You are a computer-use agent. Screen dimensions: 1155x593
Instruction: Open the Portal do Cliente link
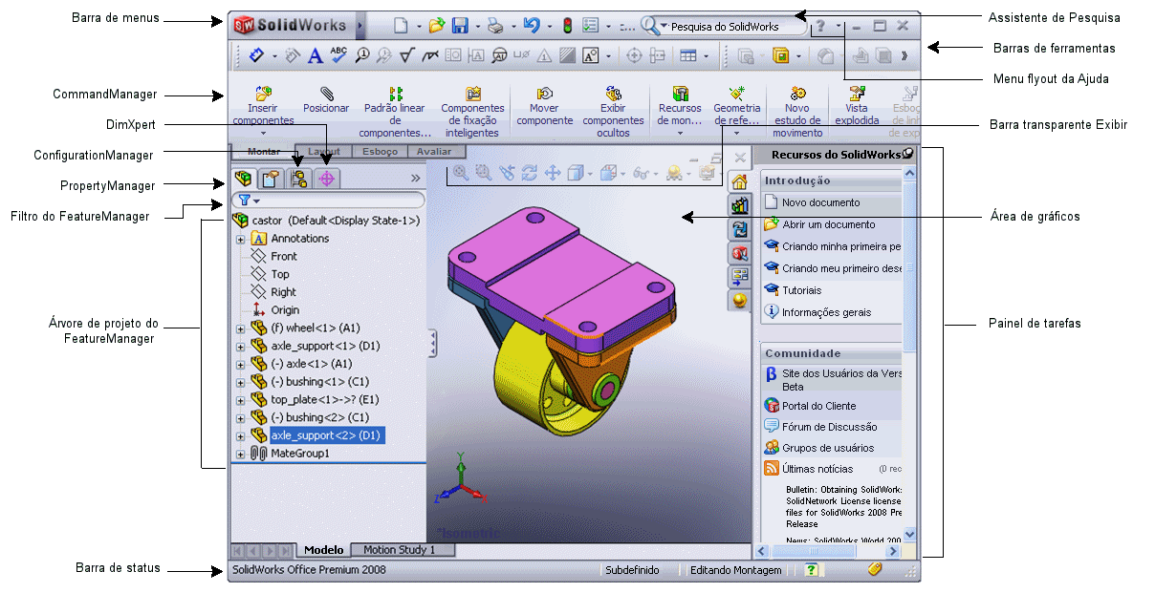[819, 406]
